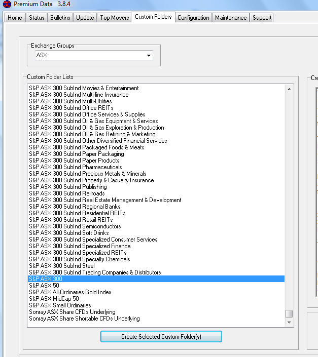This screenshot has height=357, width=318.
Task: Select SubInd Railroads list item
Action: [156, 193]
